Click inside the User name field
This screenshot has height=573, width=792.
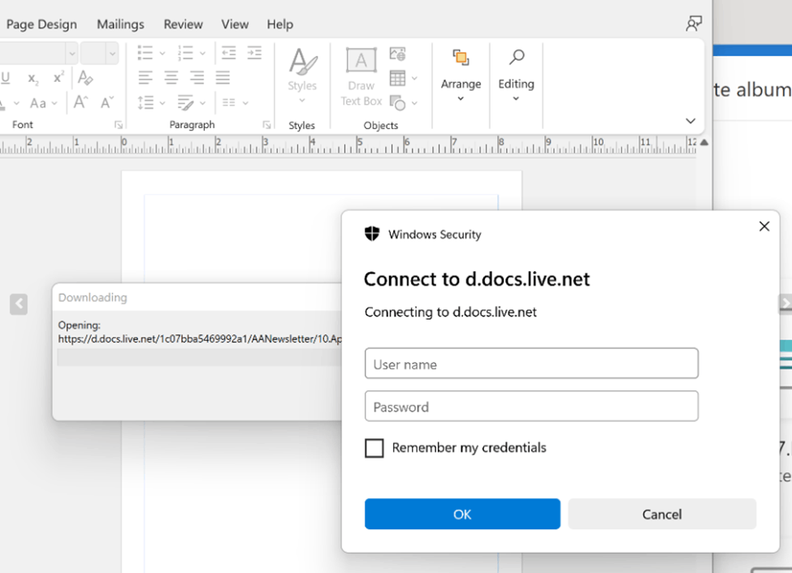point(531,364)
